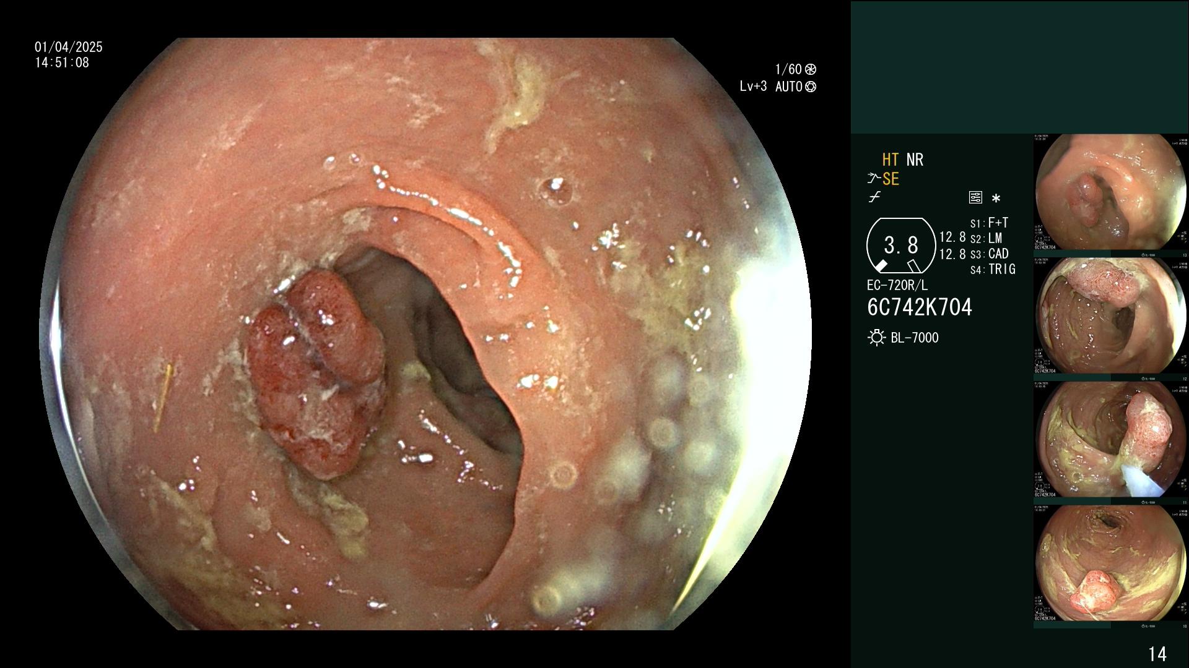Click the lower 12.8 diameter value
This screenshot has width=1189, height=668.
coord(952,254)
